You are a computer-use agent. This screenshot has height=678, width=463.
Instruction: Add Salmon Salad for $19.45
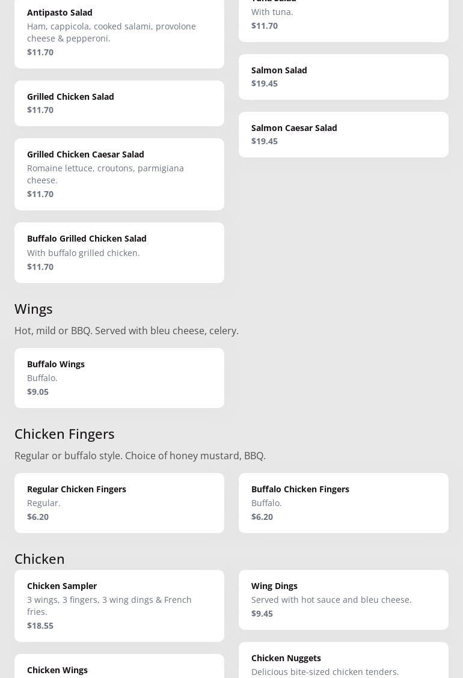[343, 77]
